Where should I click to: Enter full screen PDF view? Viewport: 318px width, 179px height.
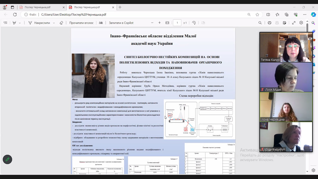pos(294,23)
